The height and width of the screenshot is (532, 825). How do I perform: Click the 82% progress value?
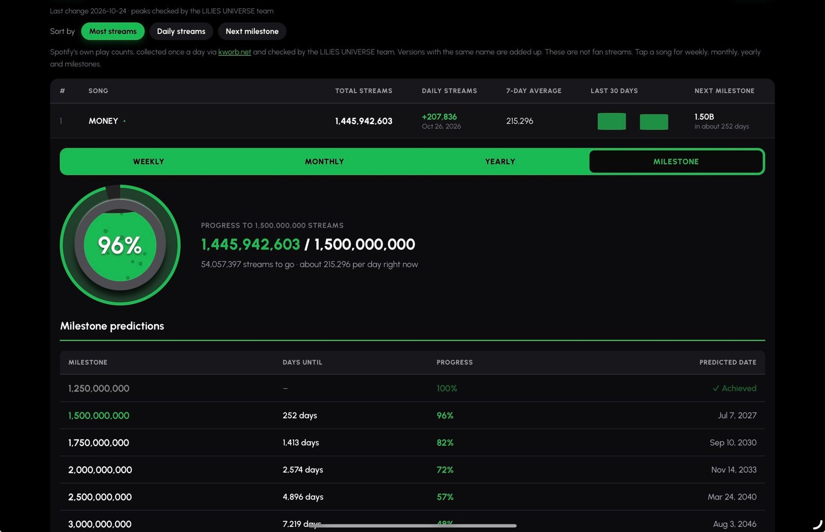click(445, 443)
